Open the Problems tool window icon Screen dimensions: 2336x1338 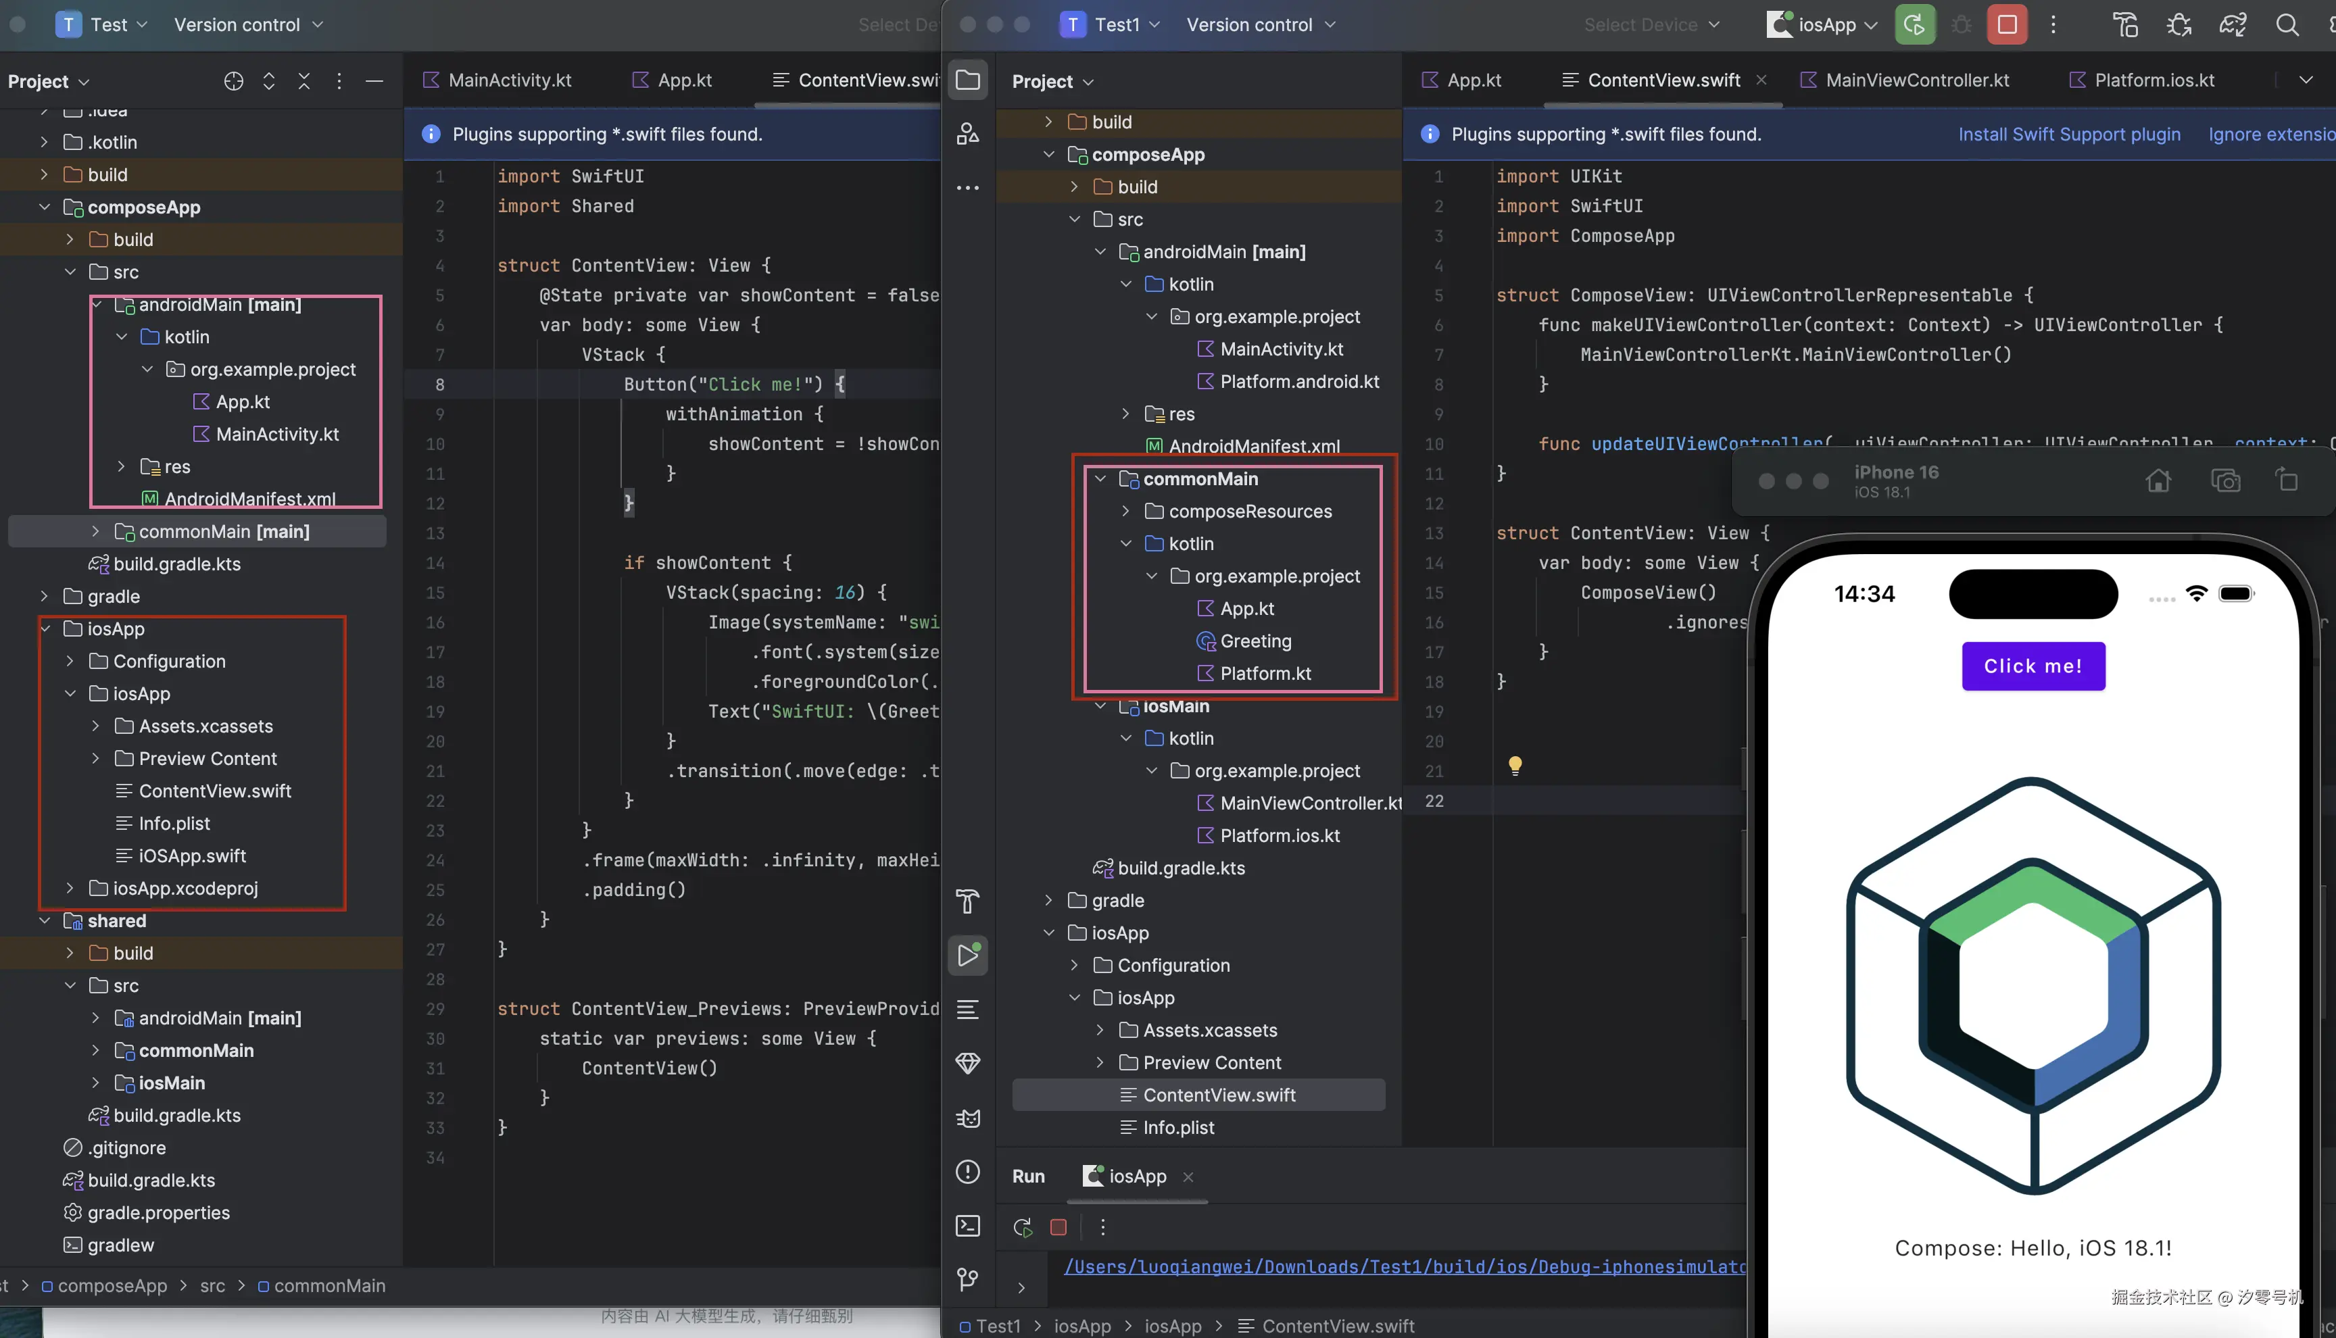968,1172
